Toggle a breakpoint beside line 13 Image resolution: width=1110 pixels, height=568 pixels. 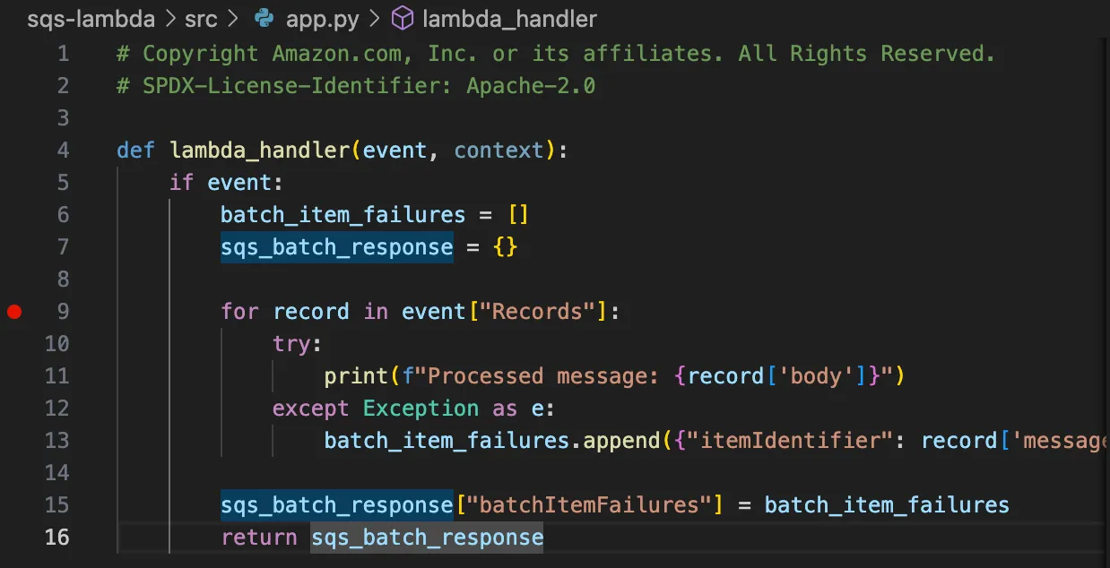click(13, 440)
